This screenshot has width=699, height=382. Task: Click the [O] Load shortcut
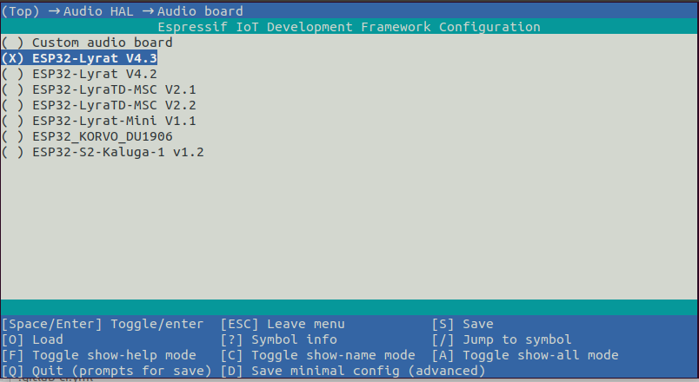point(32,339)
